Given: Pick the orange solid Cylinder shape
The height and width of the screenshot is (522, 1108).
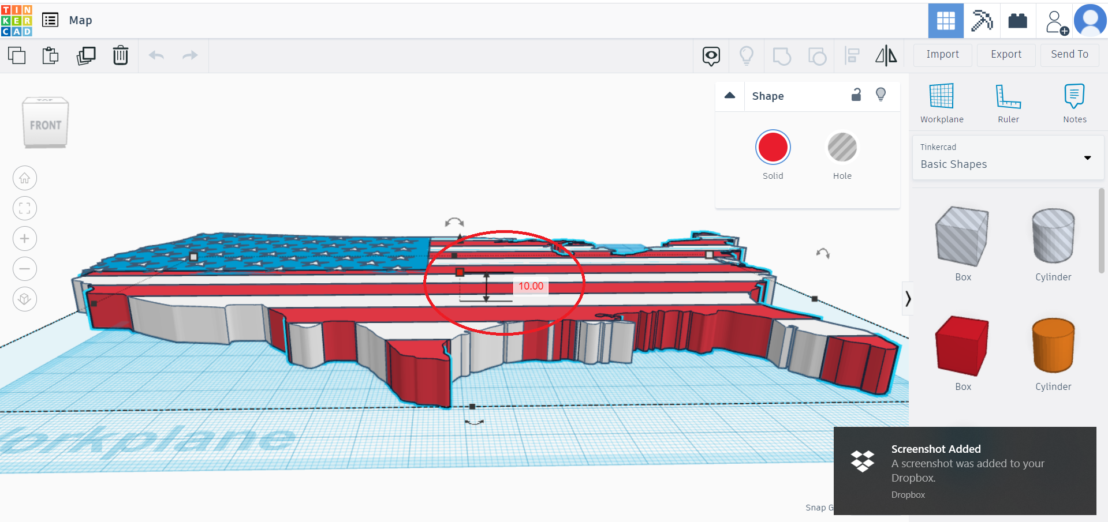Looking at the screenshot, I should coord(1053,346).
